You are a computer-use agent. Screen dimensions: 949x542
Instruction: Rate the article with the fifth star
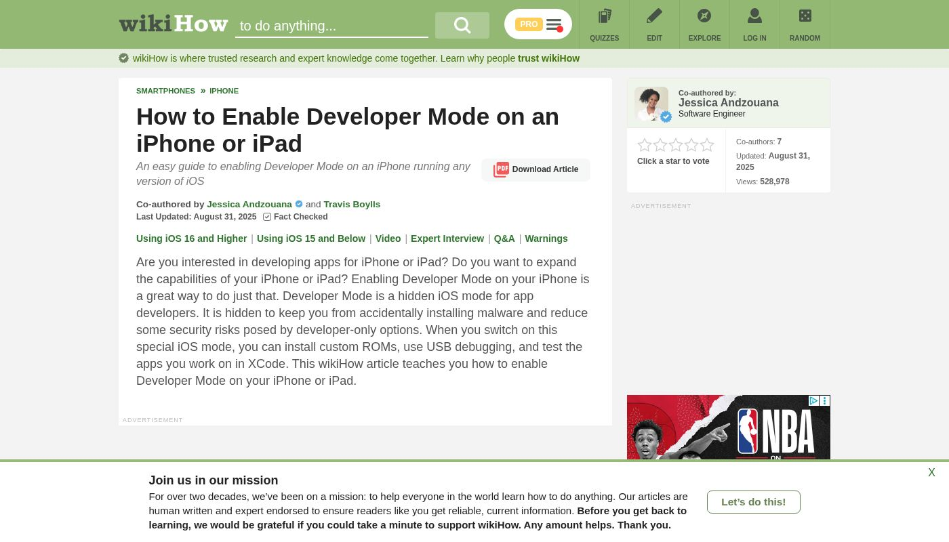tap(707, 145)
